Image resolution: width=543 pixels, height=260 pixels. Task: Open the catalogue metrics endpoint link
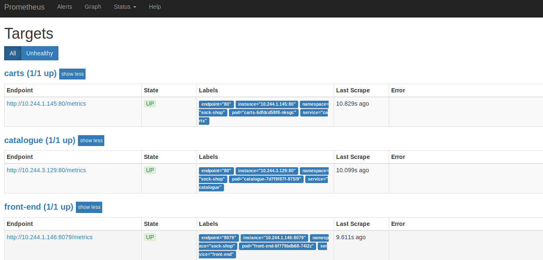pos(46,170)
